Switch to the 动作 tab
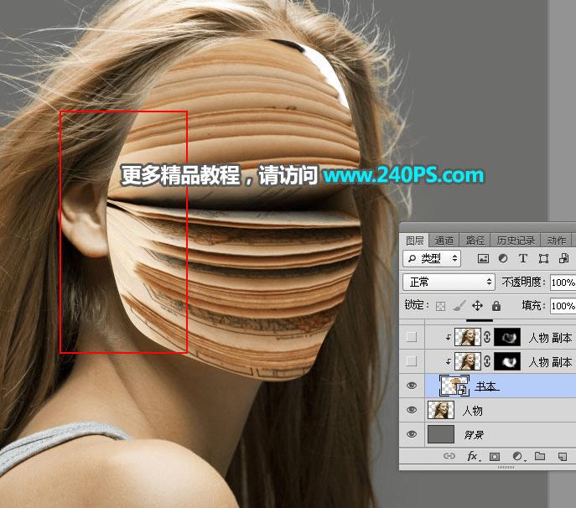Viewport: 576px width, 508px height. point(556,241)
